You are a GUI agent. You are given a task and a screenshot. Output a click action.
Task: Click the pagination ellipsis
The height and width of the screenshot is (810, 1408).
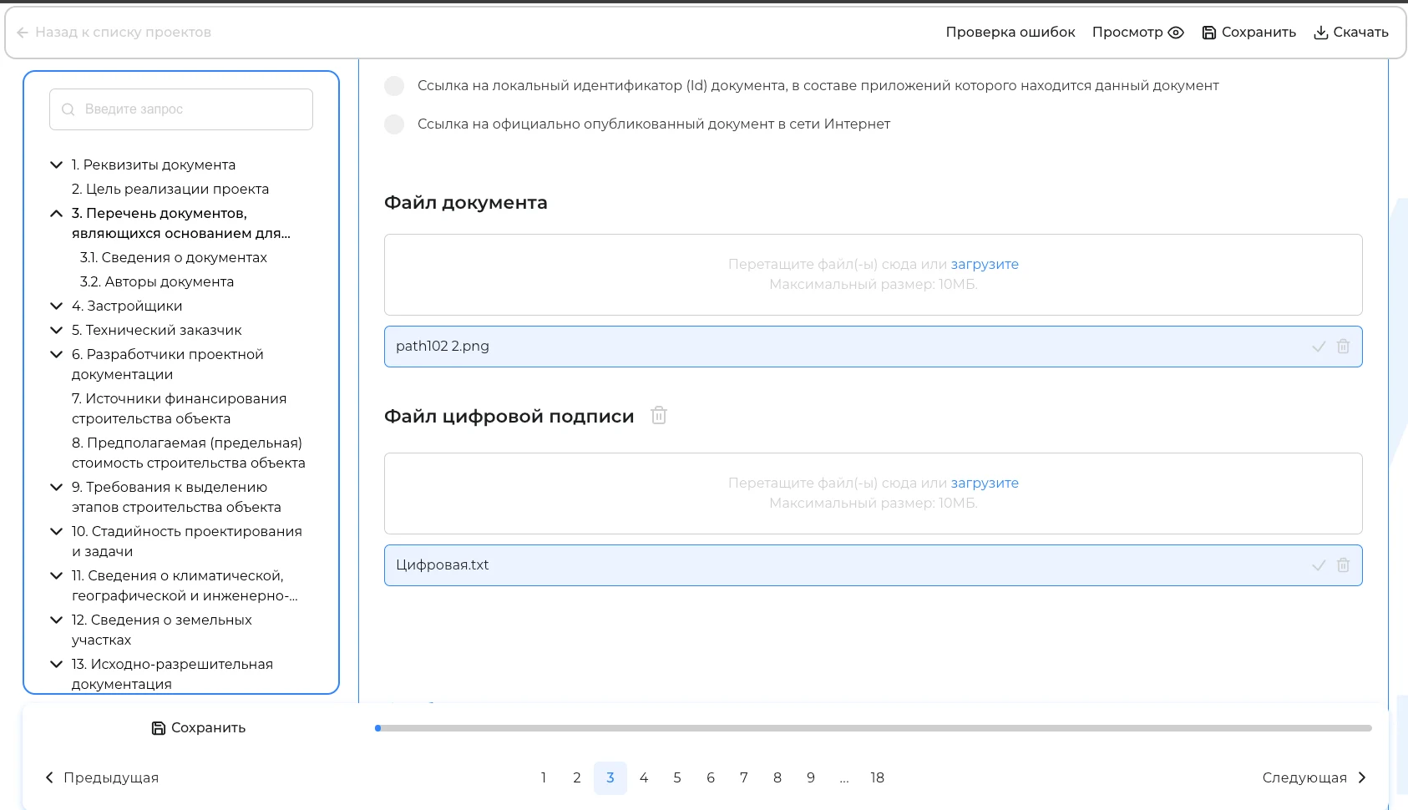844,778
